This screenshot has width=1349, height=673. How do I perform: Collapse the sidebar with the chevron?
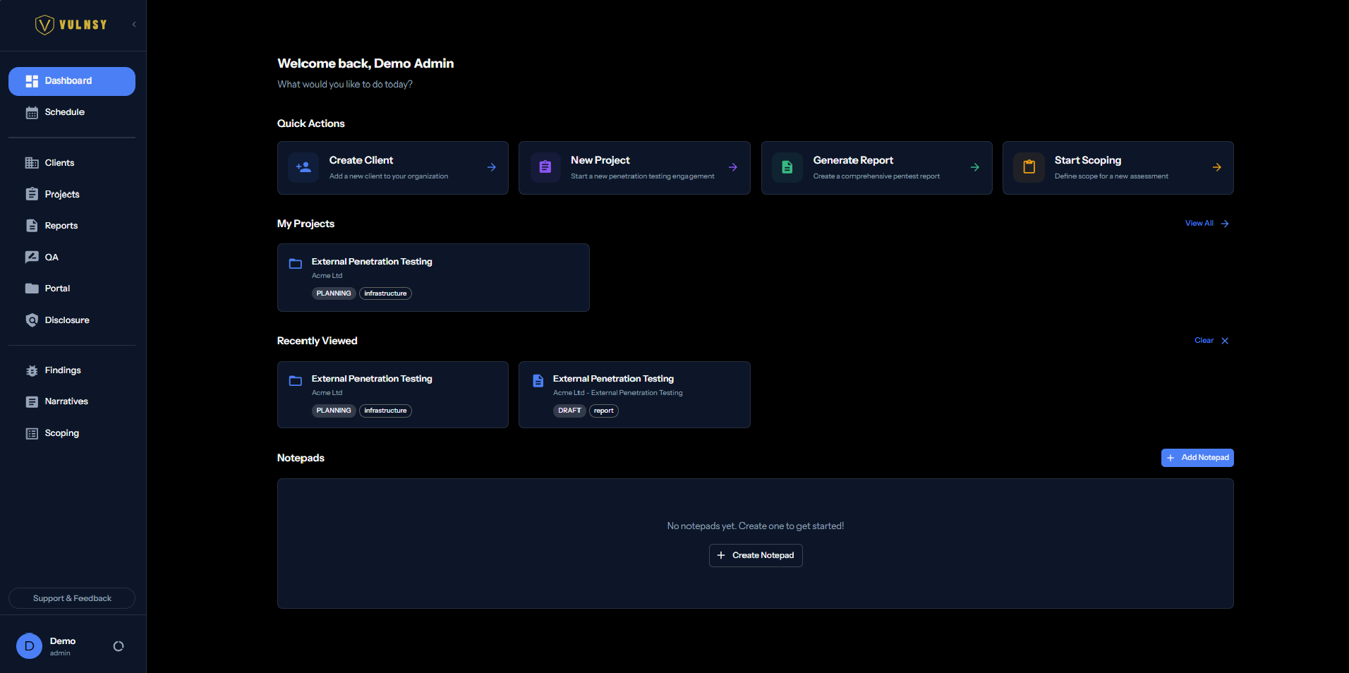(x=134, y=25)
